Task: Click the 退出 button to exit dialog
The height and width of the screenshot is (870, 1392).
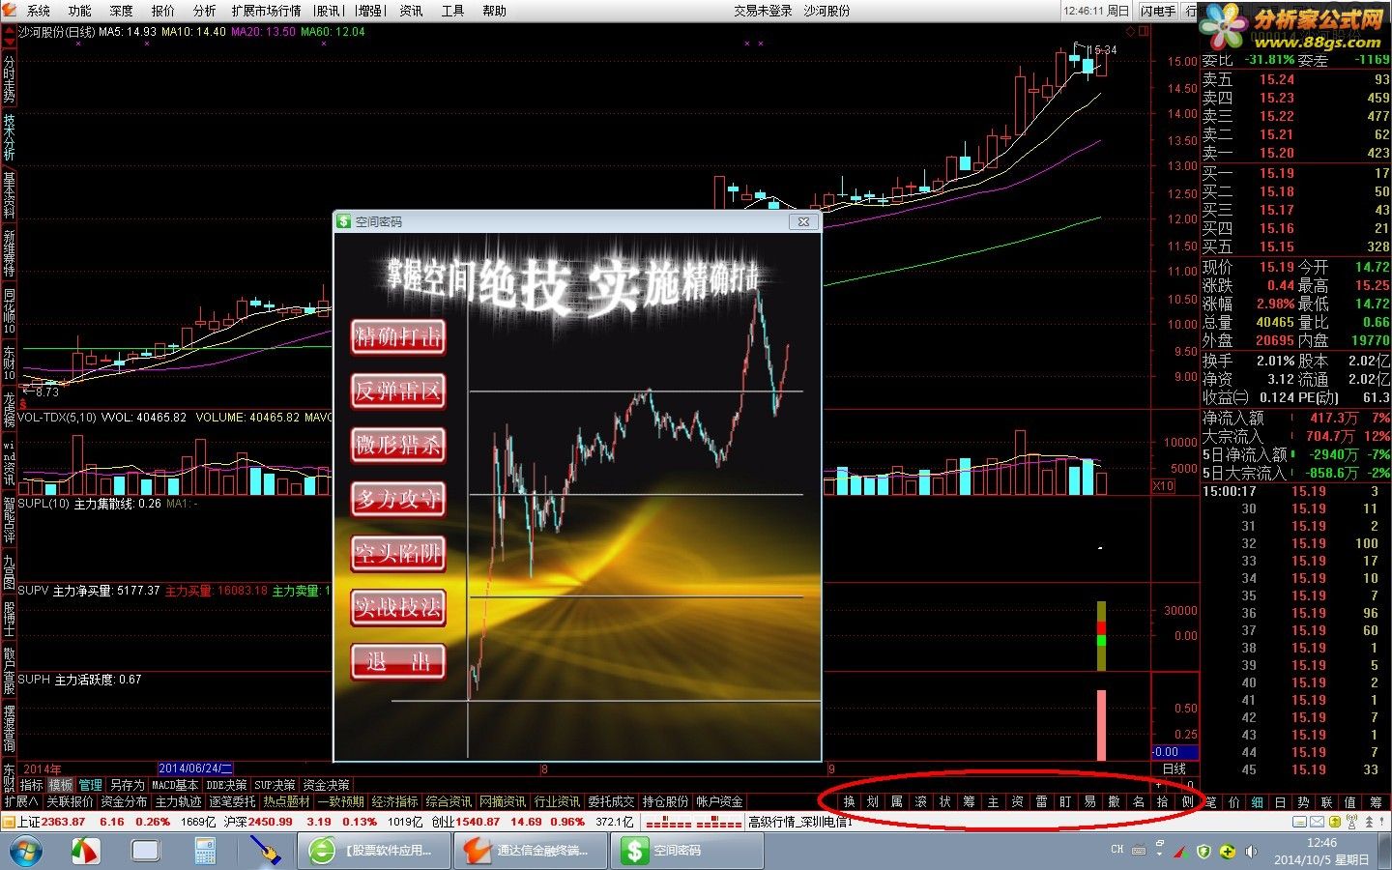Action: coord(398,661)
